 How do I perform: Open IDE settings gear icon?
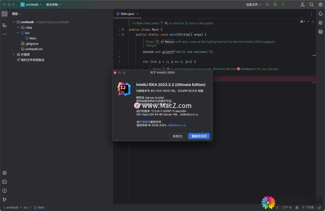coord(320,5)
